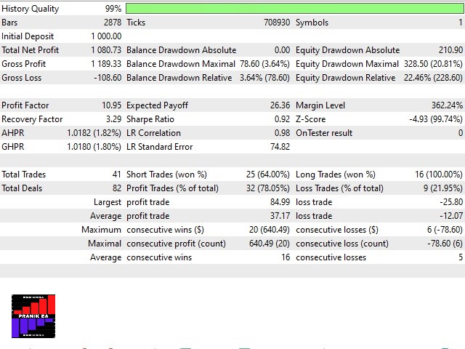Viewport: 465px width, 349px height.
Task: Click the Total Trades value 41
Action: click(116, 174)
